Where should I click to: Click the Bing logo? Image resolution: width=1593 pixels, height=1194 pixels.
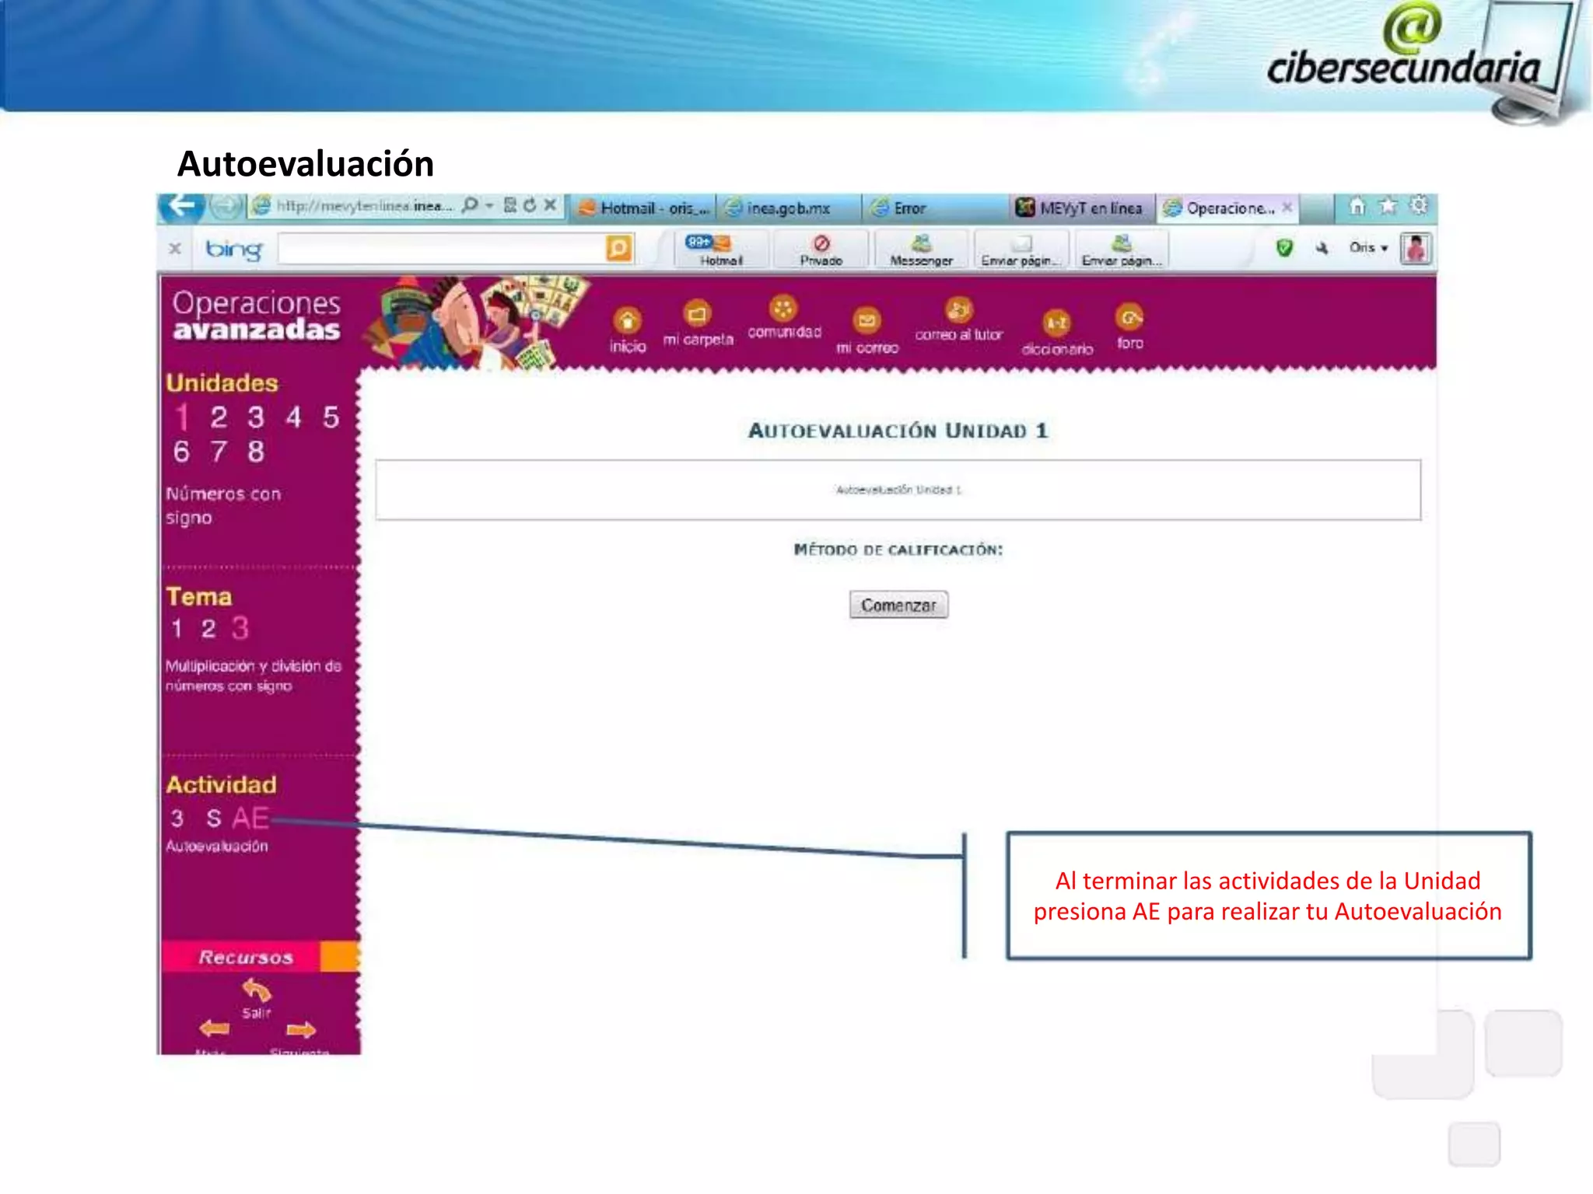(x=233, y=250)
